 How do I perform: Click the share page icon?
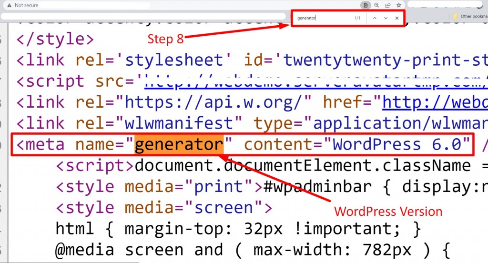[388, 5]
